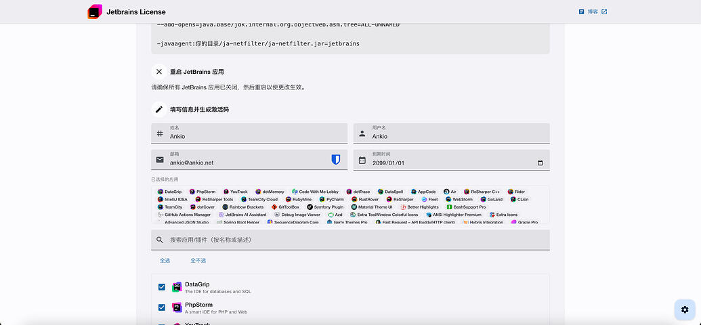Viewport: 701px width, 325px height.
Task: Click the CLion chip
Action: pos(519,199)
